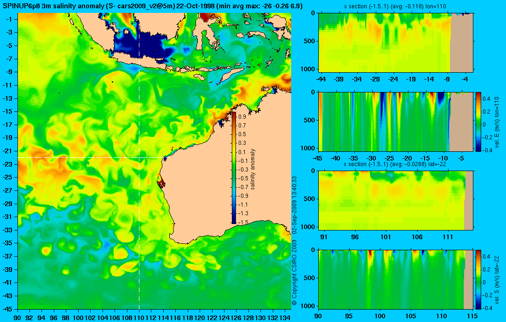Click the vel. S (m/s) lat=-22 colorbar
The image size is (506, 322).
(x=478, y=279)
